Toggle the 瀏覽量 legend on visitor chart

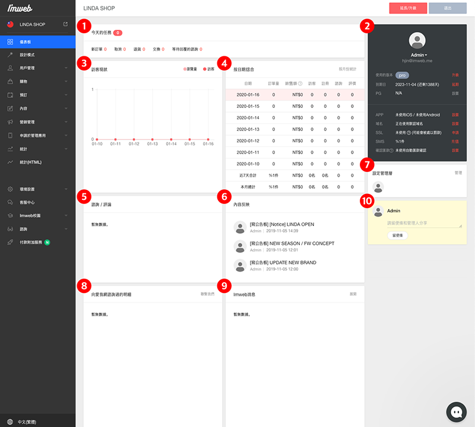pos(190,69)
